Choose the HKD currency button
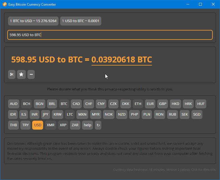The width and height of the screenshot is (220, 180). coord(175,104)
